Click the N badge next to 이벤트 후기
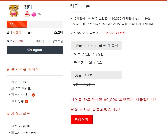This screenshot has width=167, height=137. 33,95
